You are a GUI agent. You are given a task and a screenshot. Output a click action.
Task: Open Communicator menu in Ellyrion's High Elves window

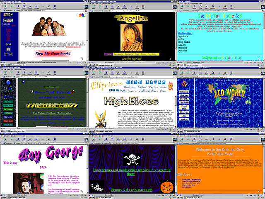106,69
